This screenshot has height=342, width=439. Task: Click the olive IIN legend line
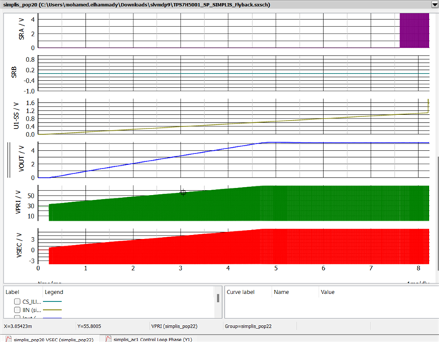pyautogui.click(x=52, y=309)
